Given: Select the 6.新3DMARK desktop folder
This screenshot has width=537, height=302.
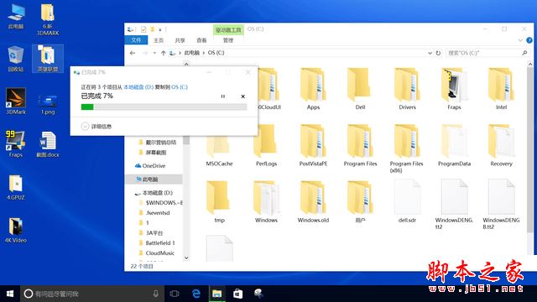Looking at the screenshot, I should tap(48, 20).
